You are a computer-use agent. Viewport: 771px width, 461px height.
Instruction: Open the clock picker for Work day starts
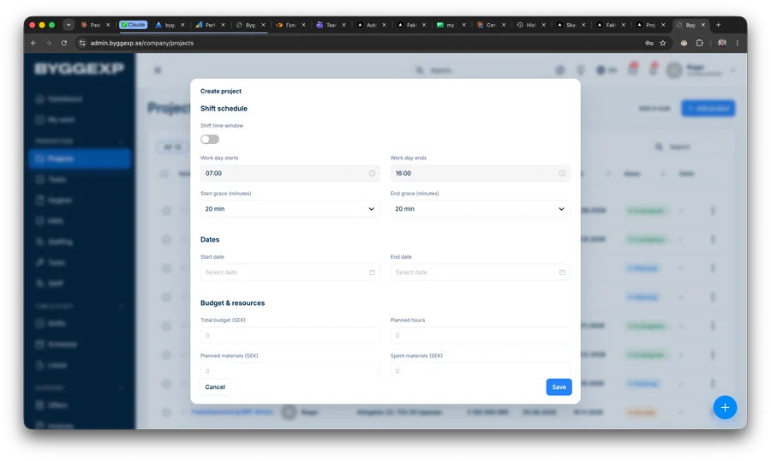(373, 173)
